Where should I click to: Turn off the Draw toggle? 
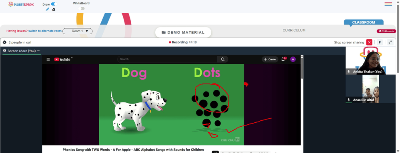(x=54, y=4)
